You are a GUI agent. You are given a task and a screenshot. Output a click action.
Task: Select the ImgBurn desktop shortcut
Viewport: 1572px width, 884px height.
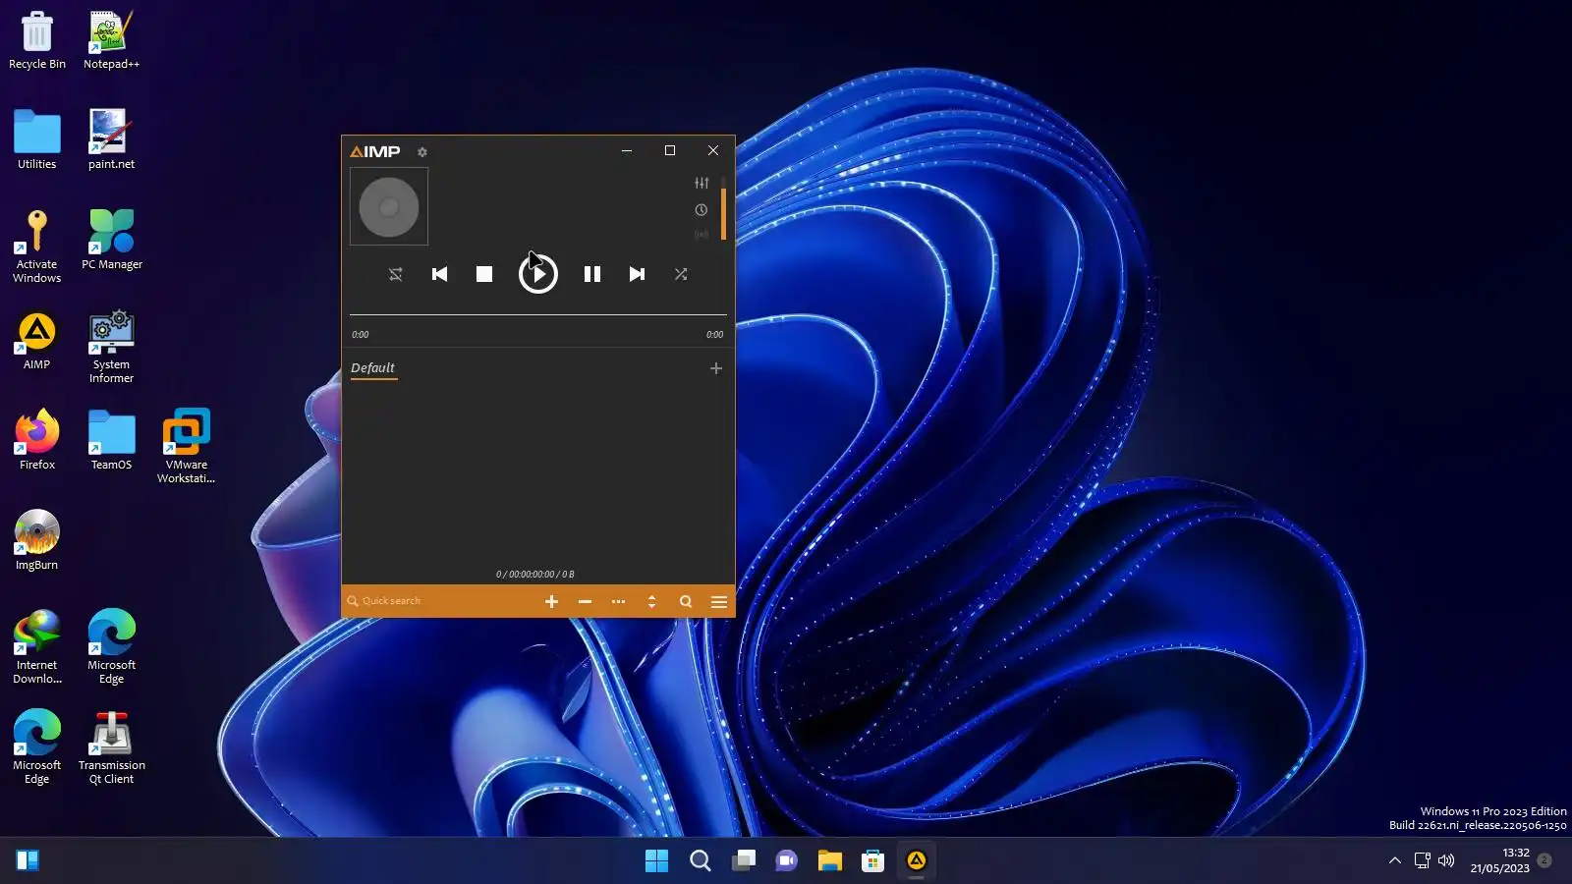pyautogui.click(x=37, y=541)
